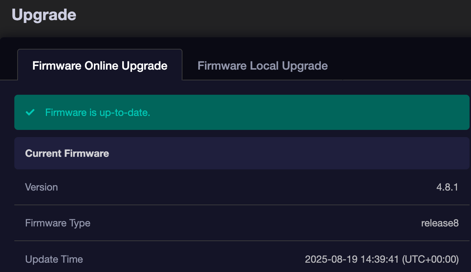Image resolution: width=471 pixels, height=272 pixels.
Task: Click the Update Time label
Action: pos(54,259)
